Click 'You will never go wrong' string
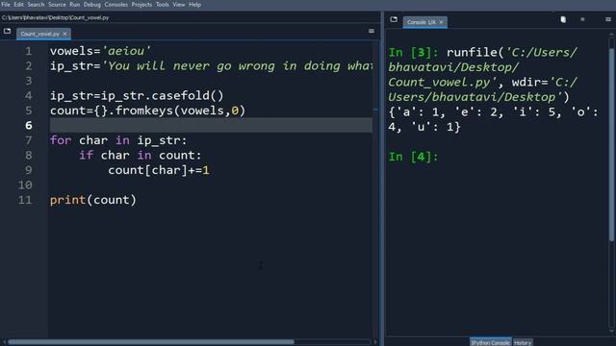The height and width of the screenshot is (346, 616). pos(192,66)
